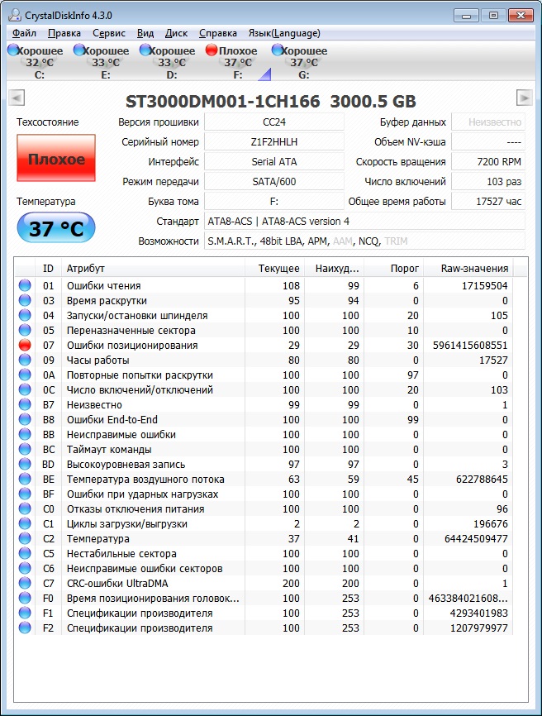Viewport: 542px width, 716px height.
Task: Click the 103 раз power-on count field
Action: pyautogui.click(x=488, y=182)
